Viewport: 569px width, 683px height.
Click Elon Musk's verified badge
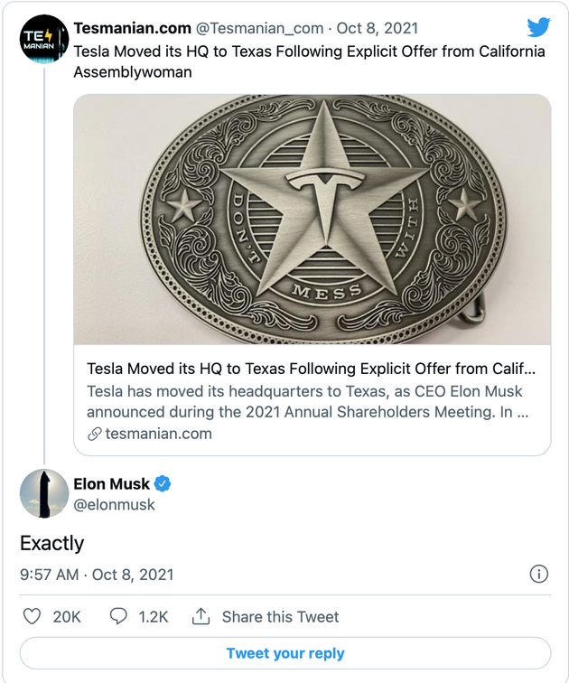point(163,484)
